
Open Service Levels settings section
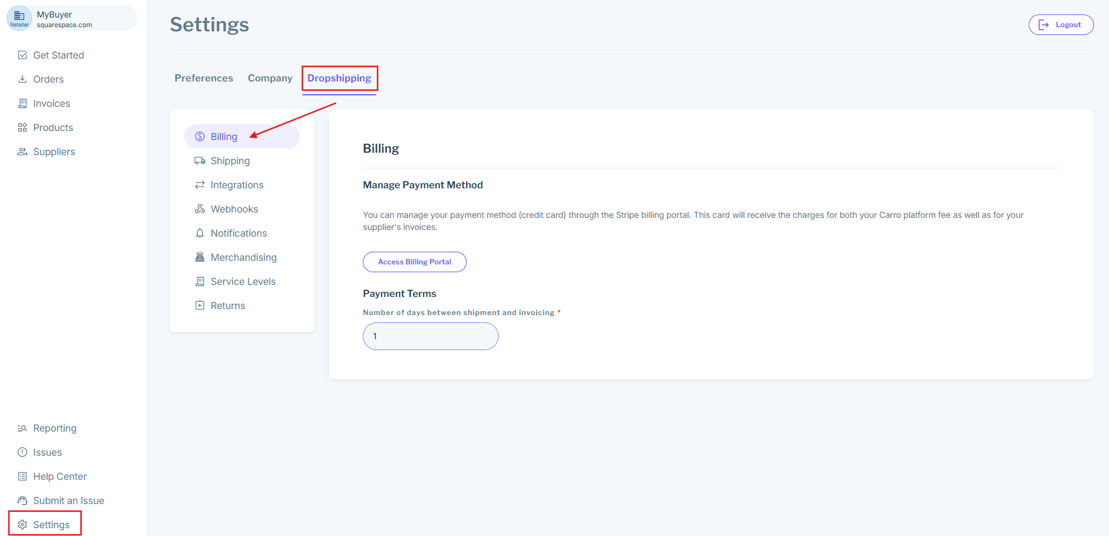pyautogui.click(x=243, y=281)
